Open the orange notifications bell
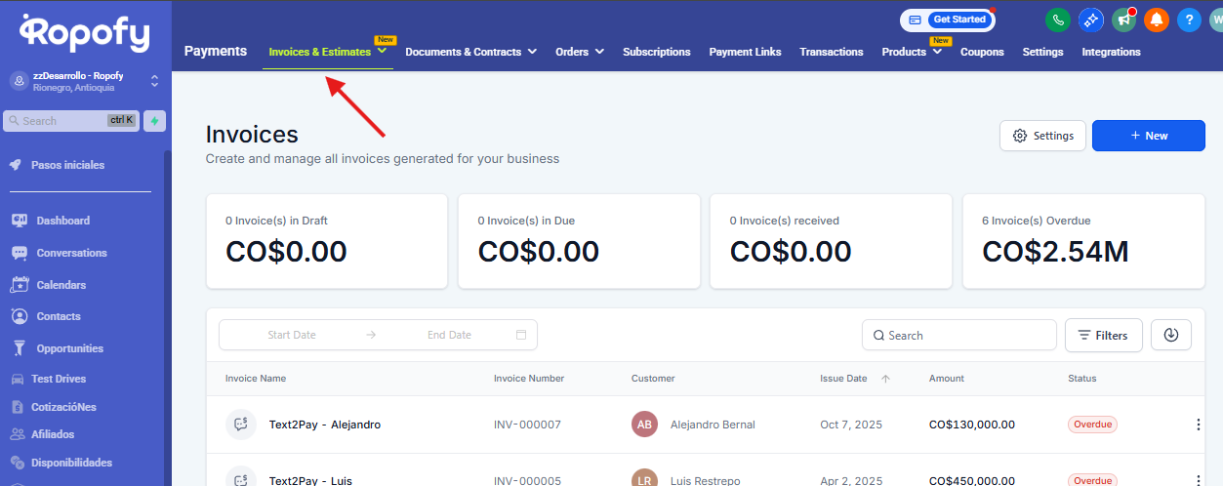 pos(1157,20)
